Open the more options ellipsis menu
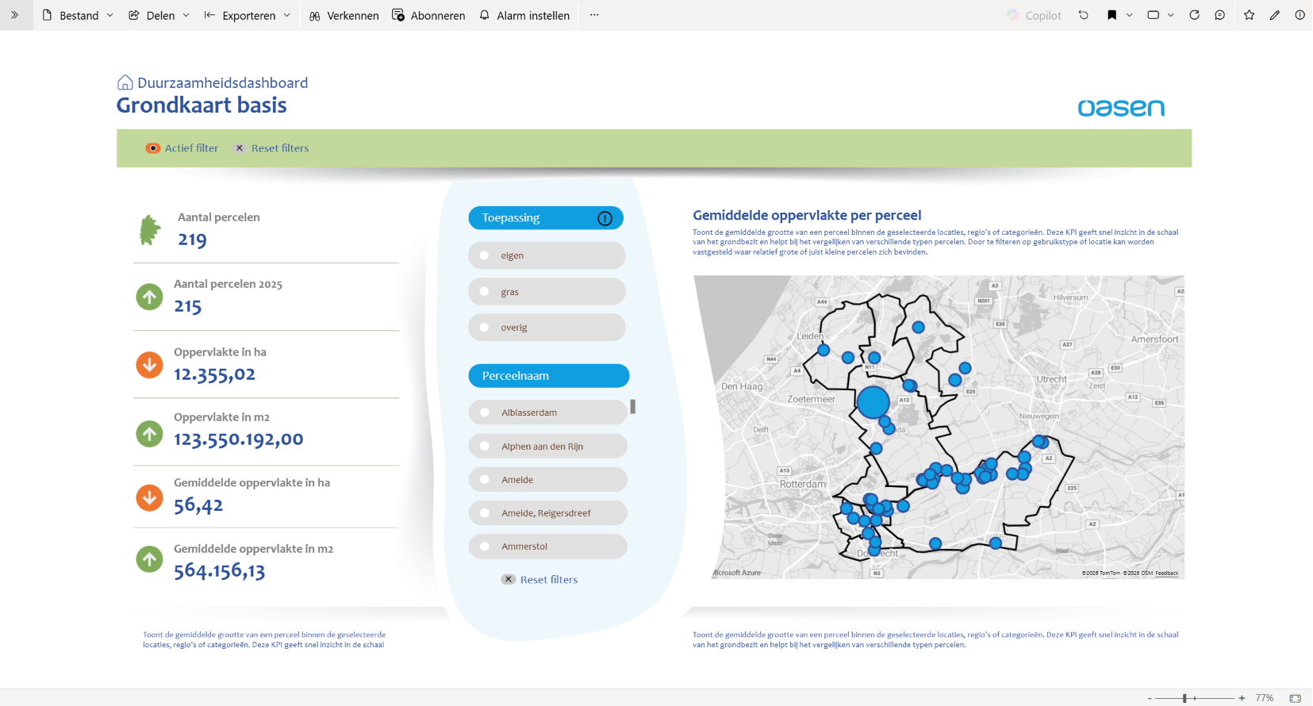Viewport: 1313px width, 706px height. (x=594, y=15)
